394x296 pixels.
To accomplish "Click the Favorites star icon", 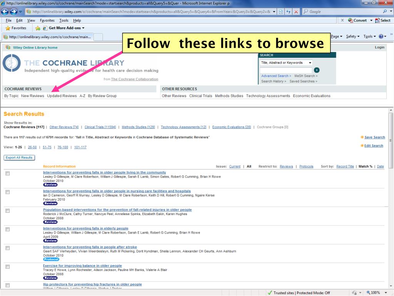I will point(8,28).
